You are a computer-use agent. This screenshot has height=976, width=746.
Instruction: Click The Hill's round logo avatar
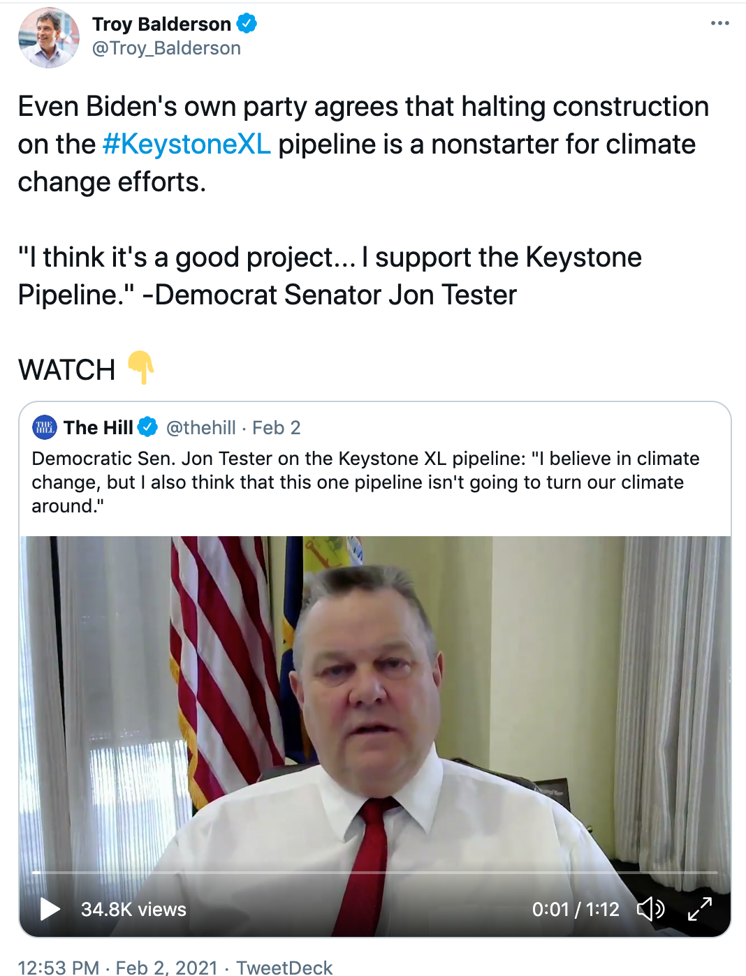pyautogui.click(x=45, y=427)
